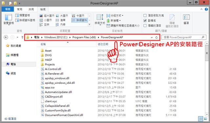Toggle file name extensions checkbox

pyautogui.click(x=145, y=20)
